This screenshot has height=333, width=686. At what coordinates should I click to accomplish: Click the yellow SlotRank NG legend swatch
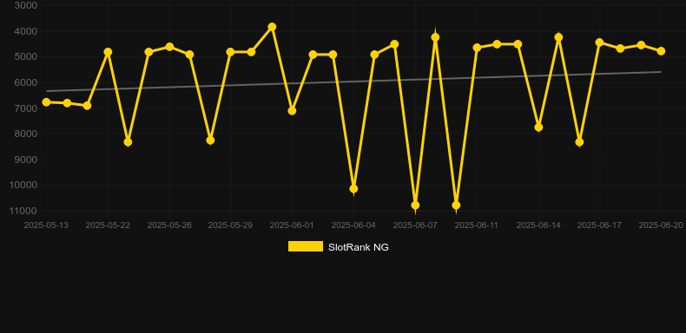306,246
